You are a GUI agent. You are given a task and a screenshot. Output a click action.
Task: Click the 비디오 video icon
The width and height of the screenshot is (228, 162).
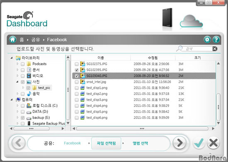pyautogui.click(x=29, y=76)
